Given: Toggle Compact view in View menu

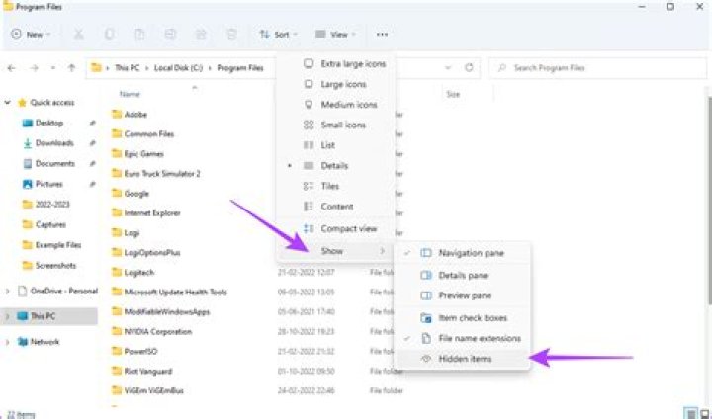Looking at the screenshot, I should pyautogui.click(x=335, y=229).
